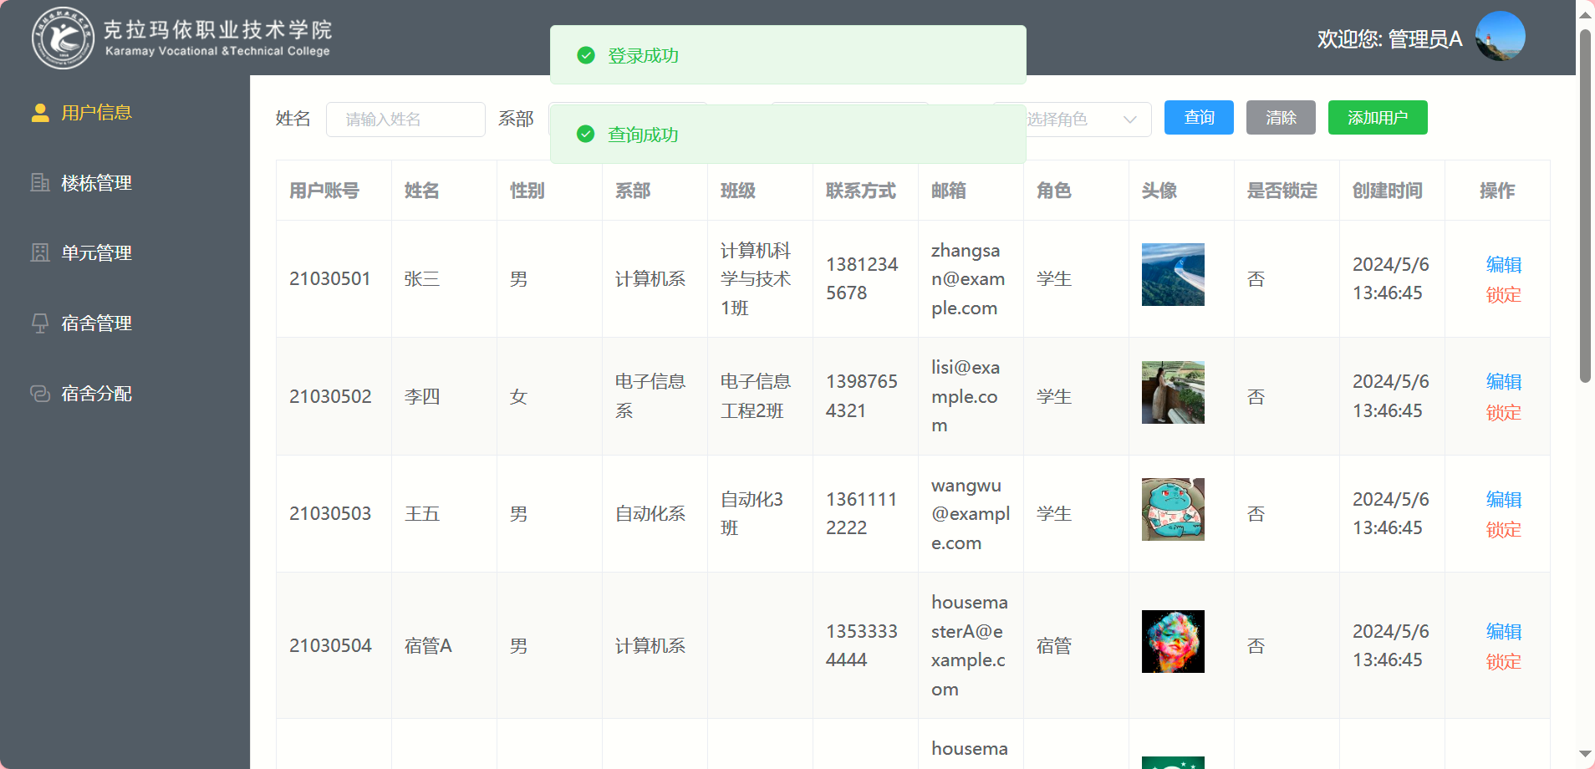Lock user 王五 via 锁定 link
Viewport: 1595px width, 769px height.
pyautogui.click(x=1503, y=530)
